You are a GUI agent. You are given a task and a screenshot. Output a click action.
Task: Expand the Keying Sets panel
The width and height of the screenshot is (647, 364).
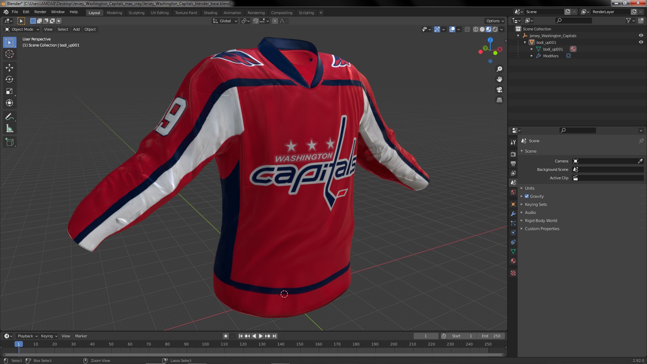[535, 204]
